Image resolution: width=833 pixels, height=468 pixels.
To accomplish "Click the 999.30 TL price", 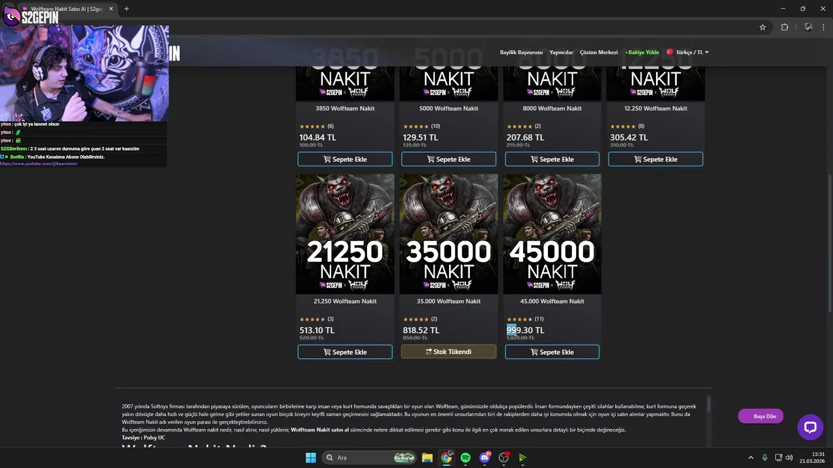I will 525,330.
